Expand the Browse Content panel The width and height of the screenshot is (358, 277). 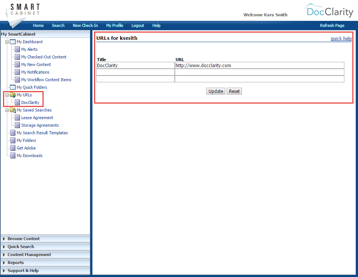23,239
